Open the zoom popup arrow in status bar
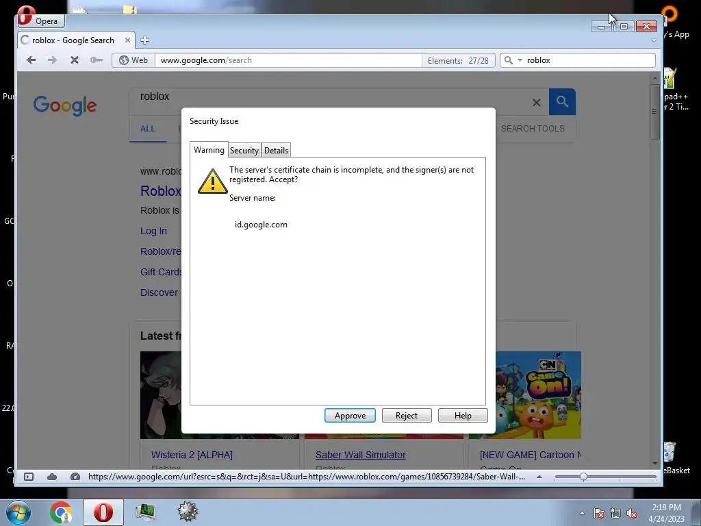Screen dimensions: 701x526 pos(539,477)
